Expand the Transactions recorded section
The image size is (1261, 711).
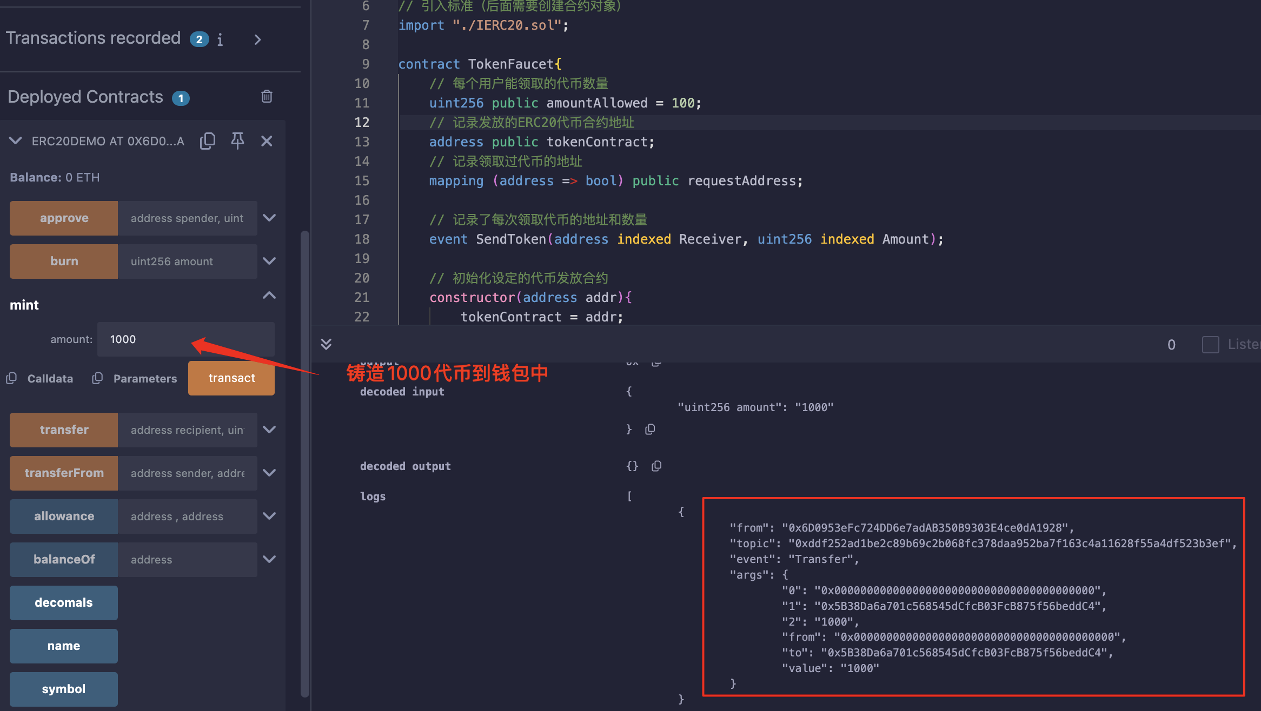257,40
